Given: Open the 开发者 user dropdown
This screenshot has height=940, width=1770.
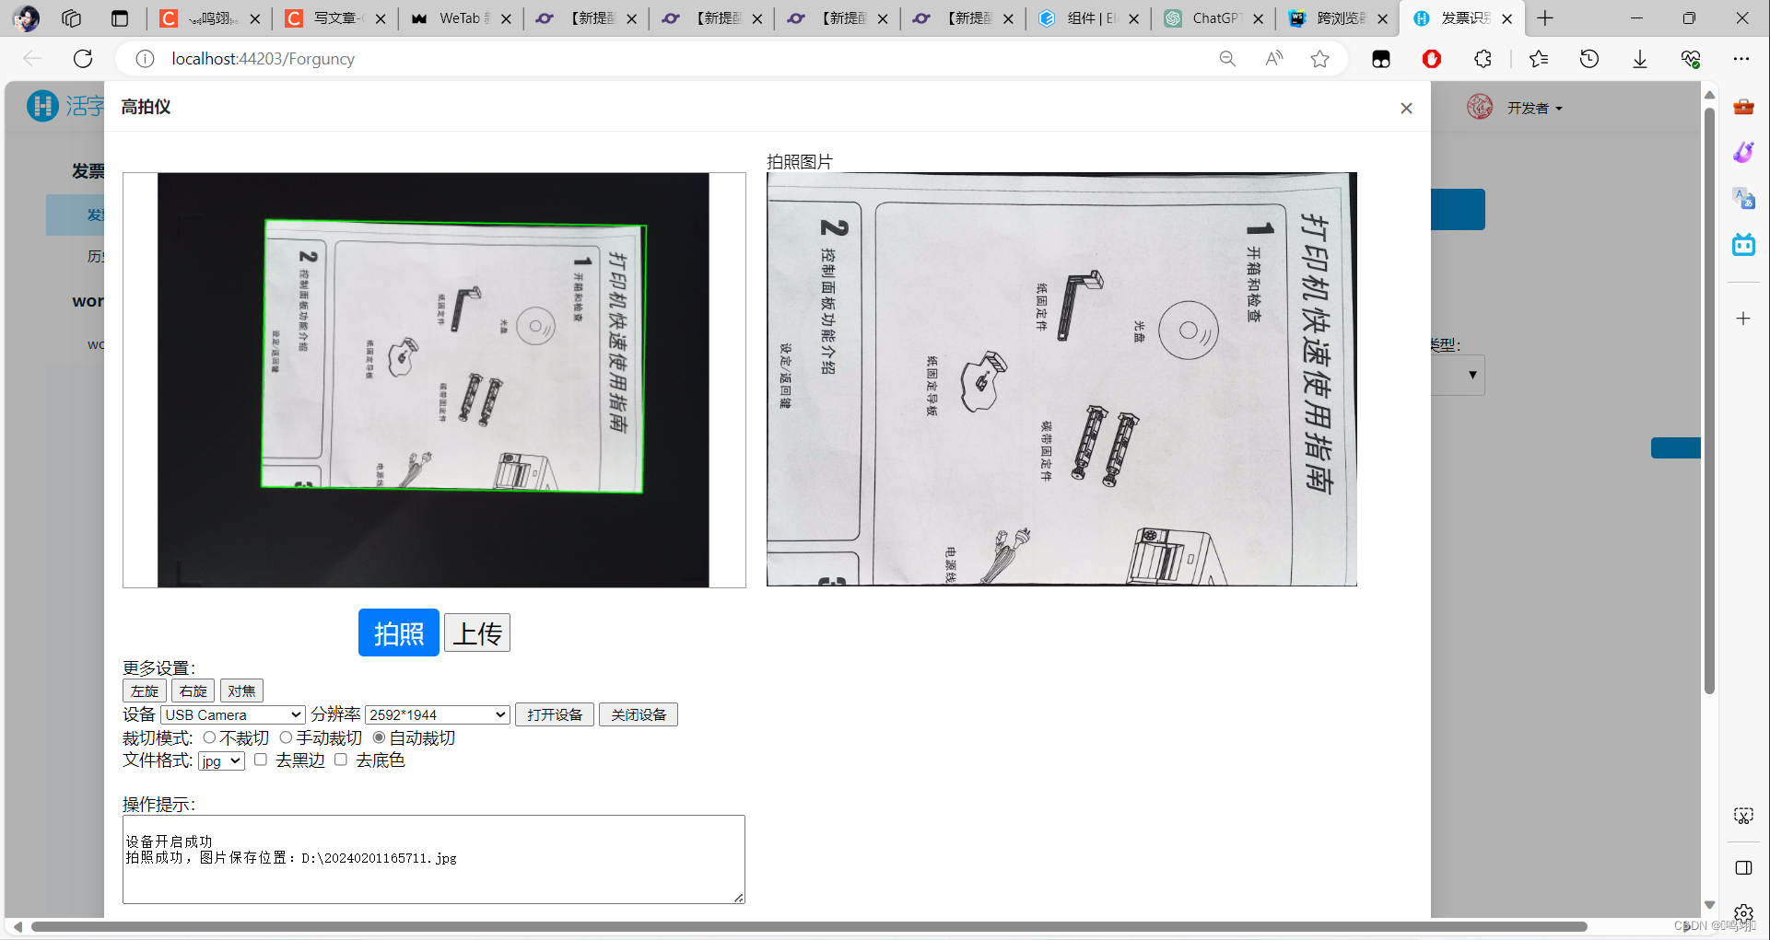Looking at the screenshot, I should click(x=1534, y=109).
